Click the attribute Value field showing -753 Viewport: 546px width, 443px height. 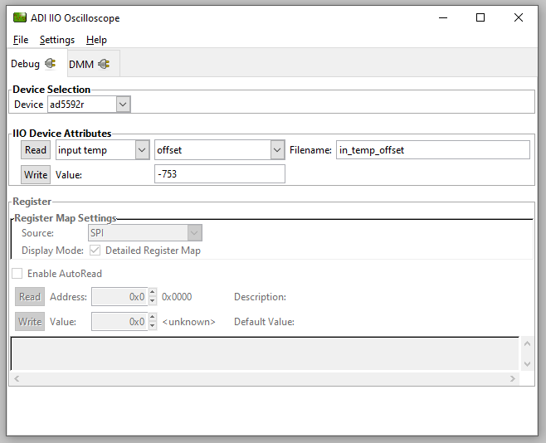coord(220,174)
